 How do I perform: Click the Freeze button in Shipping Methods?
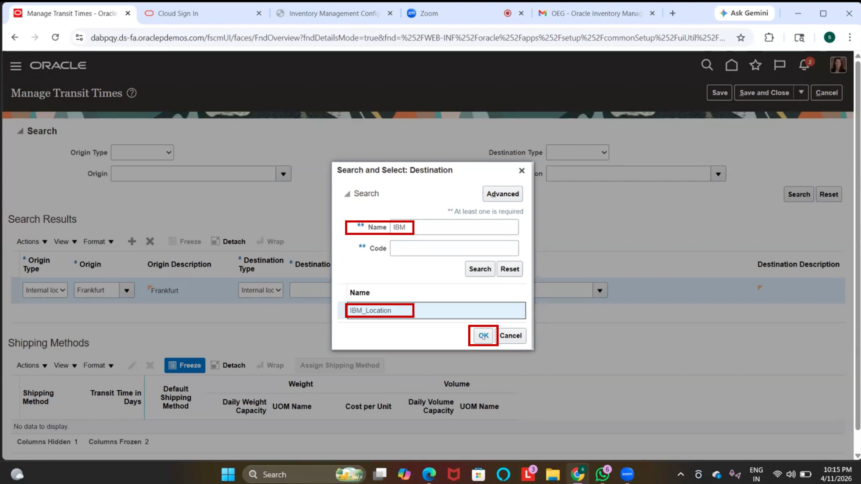(185, 365)
